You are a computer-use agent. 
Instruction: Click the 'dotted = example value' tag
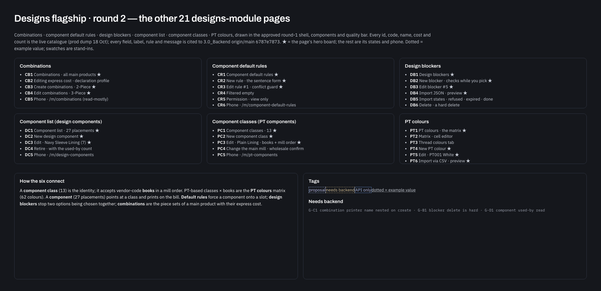[394, 190]
